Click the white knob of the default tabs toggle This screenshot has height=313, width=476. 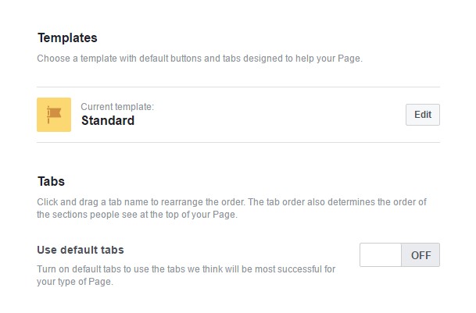381,254
